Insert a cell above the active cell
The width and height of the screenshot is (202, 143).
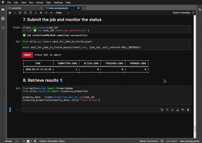(x=178, y=110)
